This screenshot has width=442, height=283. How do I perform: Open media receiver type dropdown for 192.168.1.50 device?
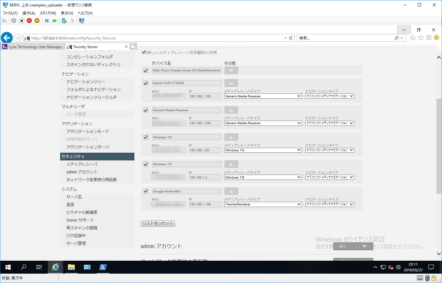[x=263, y=150]
